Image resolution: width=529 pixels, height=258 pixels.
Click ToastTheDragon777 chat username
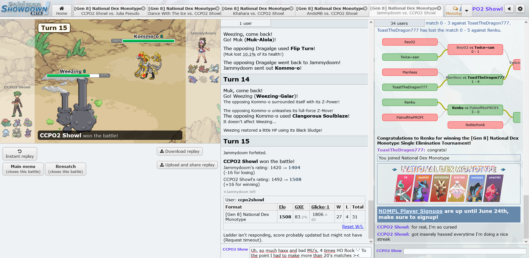401,150
